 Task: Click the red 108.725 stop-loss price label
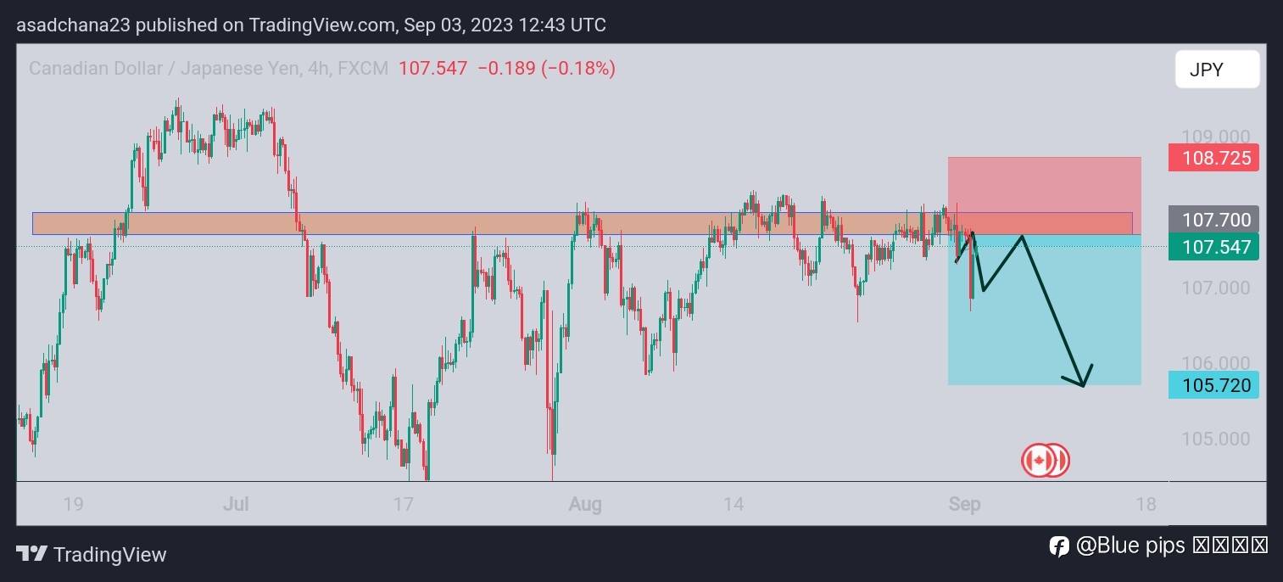click(x=1213, y=158)
